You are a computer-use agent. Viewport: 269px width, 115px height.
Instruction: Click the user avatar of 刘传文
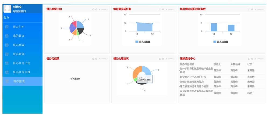click(7, 9)
